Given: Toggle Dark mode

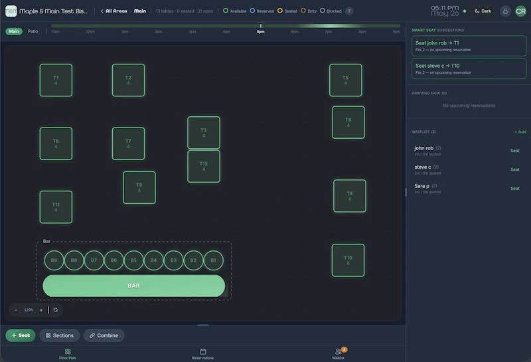Looking at the screenshot, I should coord(483,11).
